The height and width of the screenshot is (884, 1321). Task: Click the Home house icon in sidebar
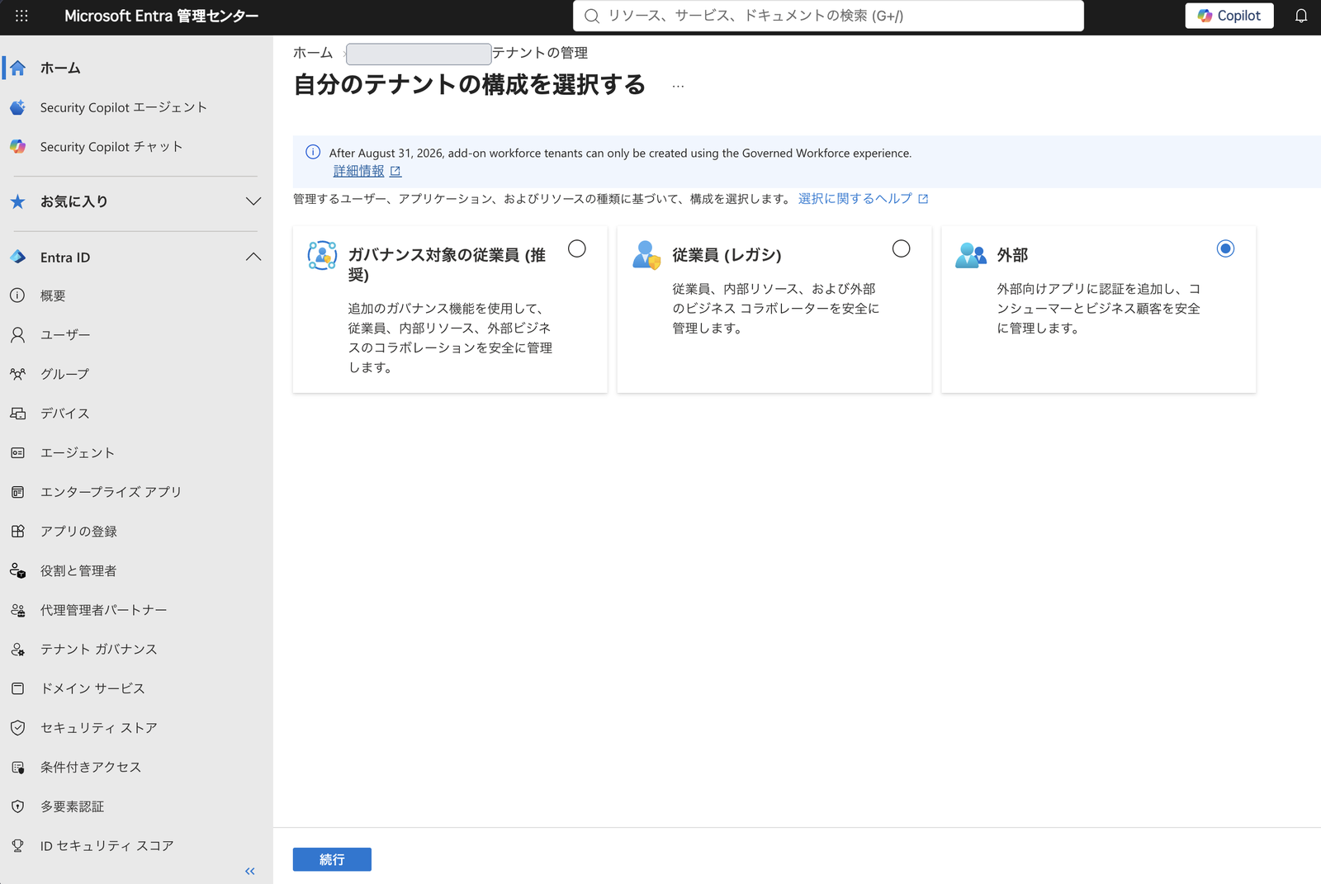pos(17,68)
